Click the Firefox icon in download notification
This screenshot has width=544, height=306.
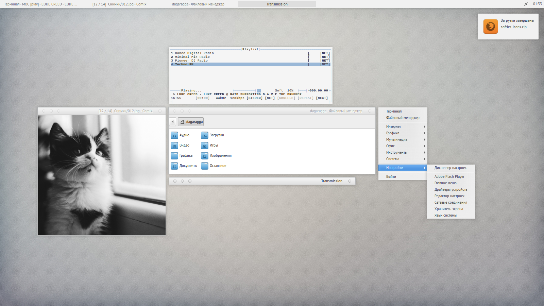tap(491, 27)
